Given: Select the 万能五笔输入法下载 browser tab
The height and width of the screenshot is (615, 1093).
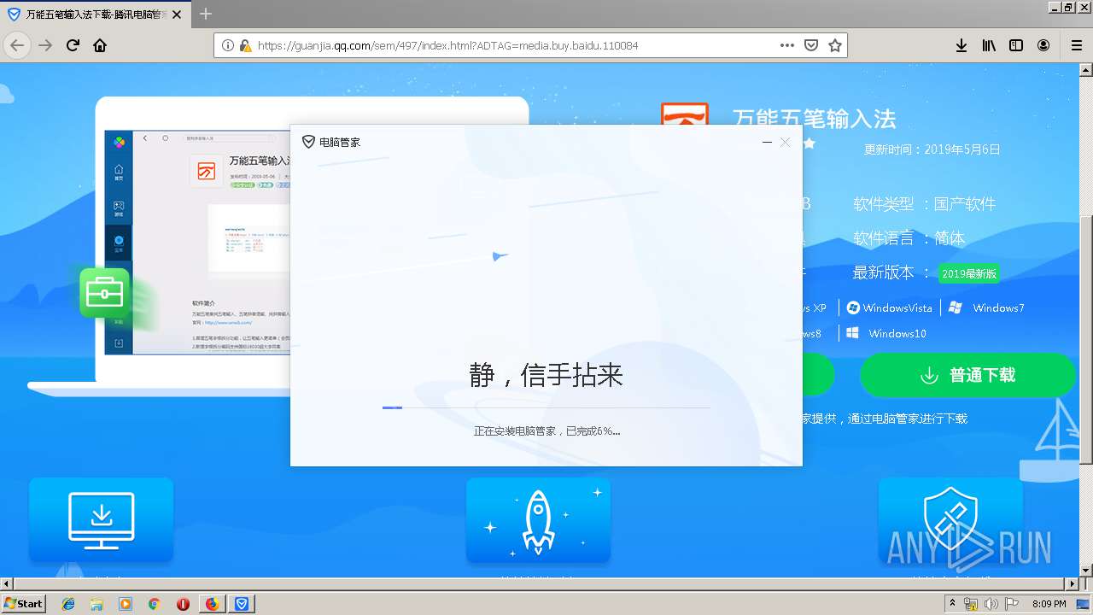Looking at the screenshot, I should pos(96,15).
